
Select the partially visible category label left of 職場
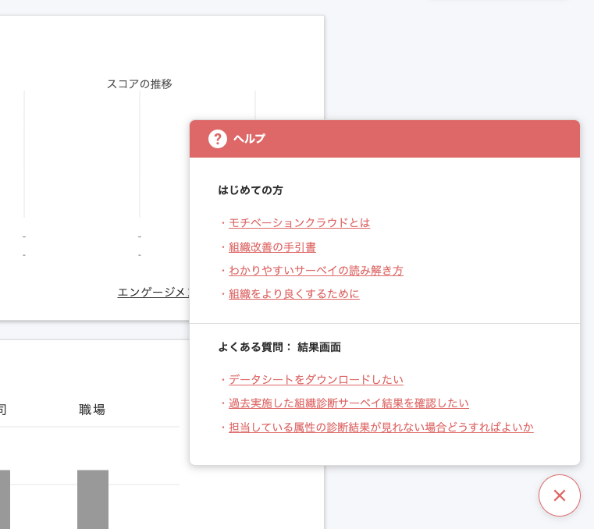3,409
